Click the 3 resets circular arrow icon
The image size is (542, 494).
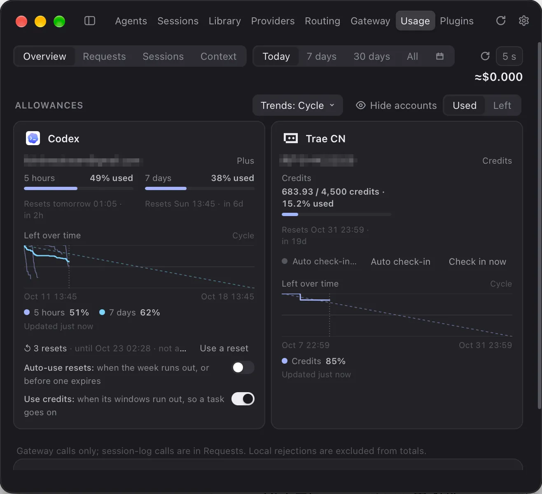pyautogui.click(x=28, y=348)
